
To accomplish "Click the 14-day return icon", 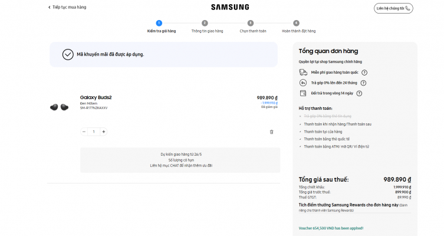I will pos(303,93).
